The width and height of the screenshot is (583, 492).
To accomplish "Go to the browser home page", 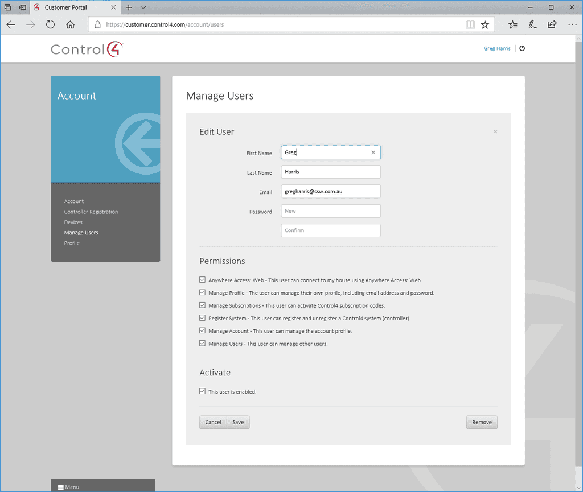I will [69, 24].
